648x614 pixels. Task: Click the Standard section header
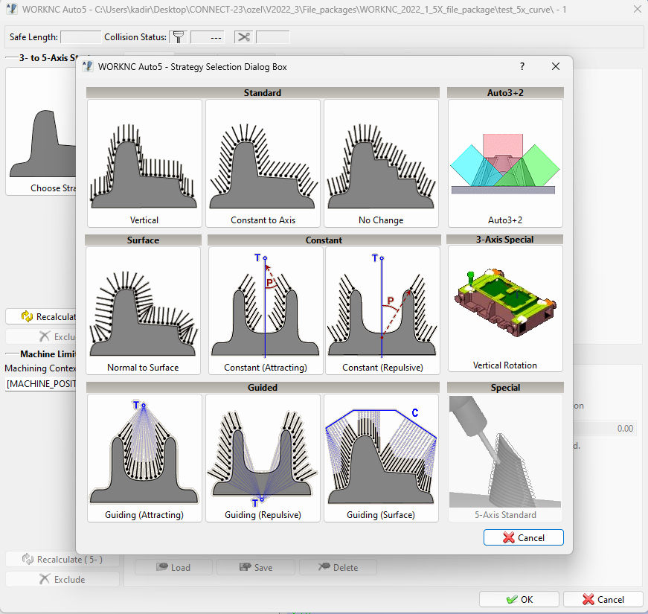[x=263, y=92]
